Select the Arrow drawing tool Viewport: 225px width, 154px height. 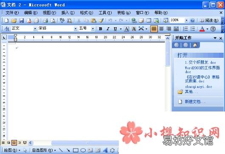(x=68, y=150)
